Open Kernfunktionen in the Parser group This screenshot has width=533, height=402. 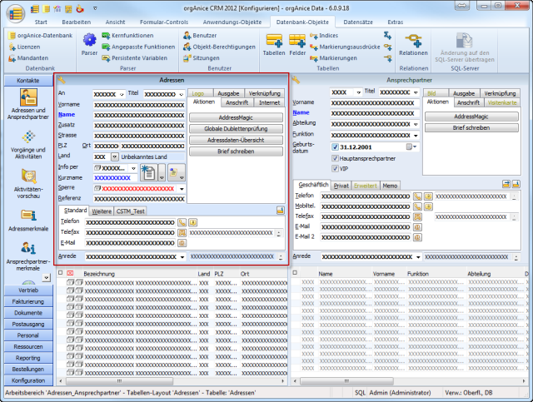click(128, 35)
